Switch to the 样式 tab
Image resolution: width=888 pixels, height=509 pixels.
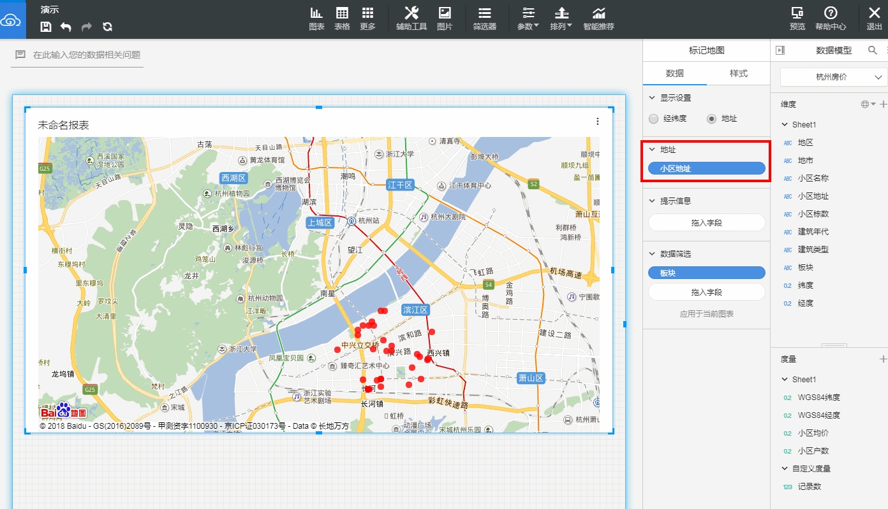pos(739,73)
